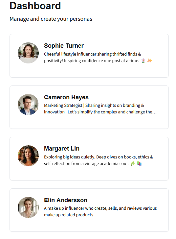Click the Dashboard page heading
Image resolution: width=176 pixels, height=239 pixels.
coord(35,6)
